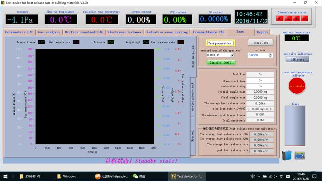Toggle the gas valve OFF state indicator
The width and height of the screenshot is (322, 181).
[x=297, y=60]
